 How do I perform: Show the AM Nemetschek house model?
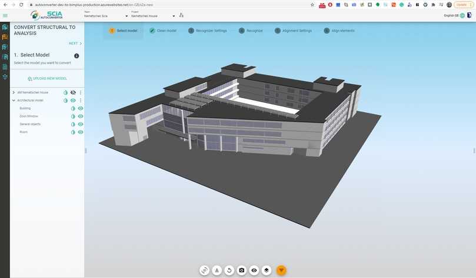(x=74, y=93)
